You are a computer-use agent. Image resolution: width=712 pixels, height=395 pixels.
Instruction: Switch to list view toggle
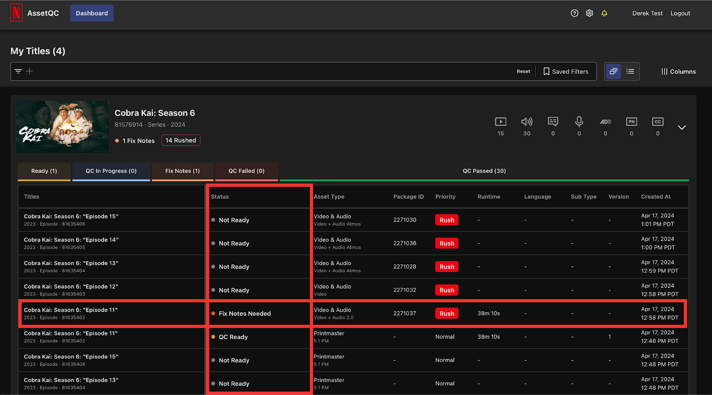pos(630,71)
